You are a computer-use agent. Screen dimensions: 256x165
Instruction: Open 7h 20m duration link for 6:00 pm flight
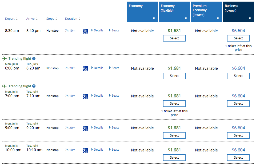tap(70, 68)
